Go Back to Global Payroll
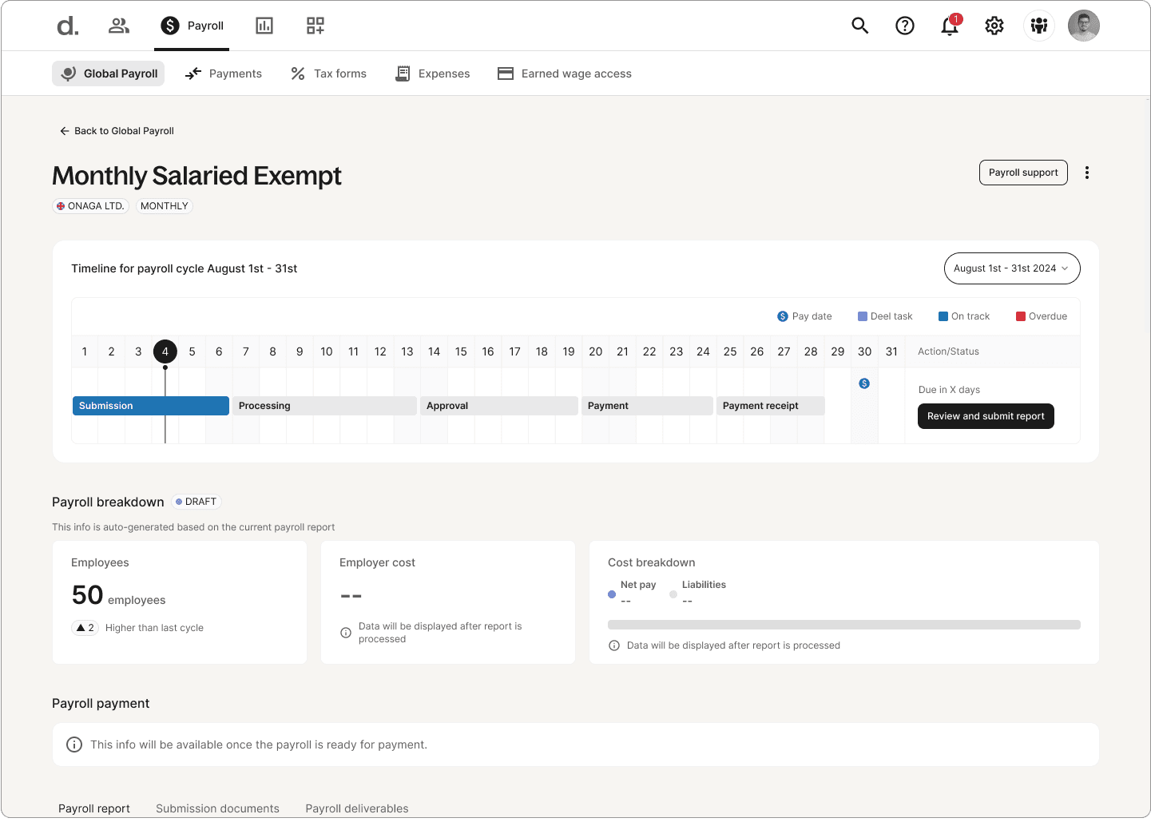Screen dimensions: 1151x826 (116, 130)
